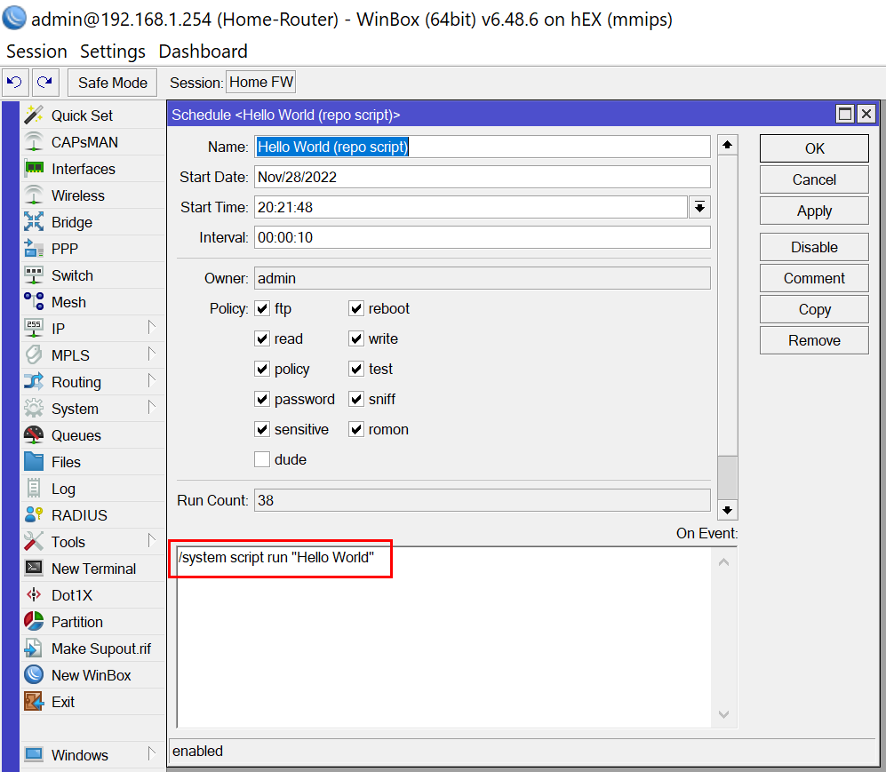Image resolution: width=886 pixels, height=772 pixels.
Task: Open the Dashboard menu
Action: pos(203,52)
